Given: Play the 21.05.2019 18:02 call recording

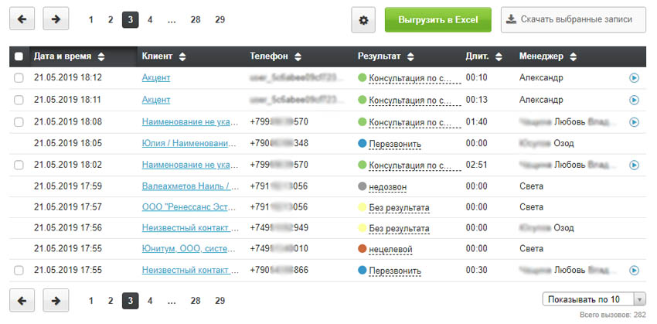Looking at the screenshot, I should [634, 165].
